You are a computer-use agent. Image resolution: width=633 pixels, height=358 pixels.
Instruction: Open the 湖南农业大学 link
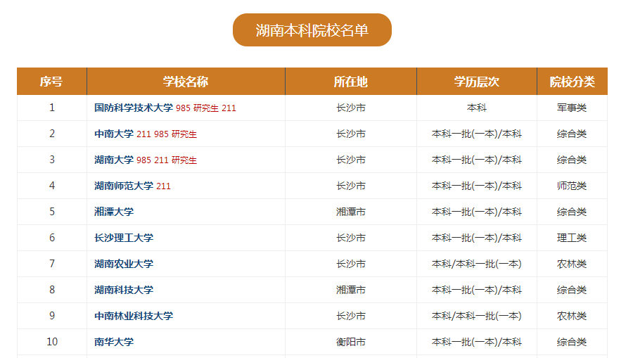coord(124,264)
